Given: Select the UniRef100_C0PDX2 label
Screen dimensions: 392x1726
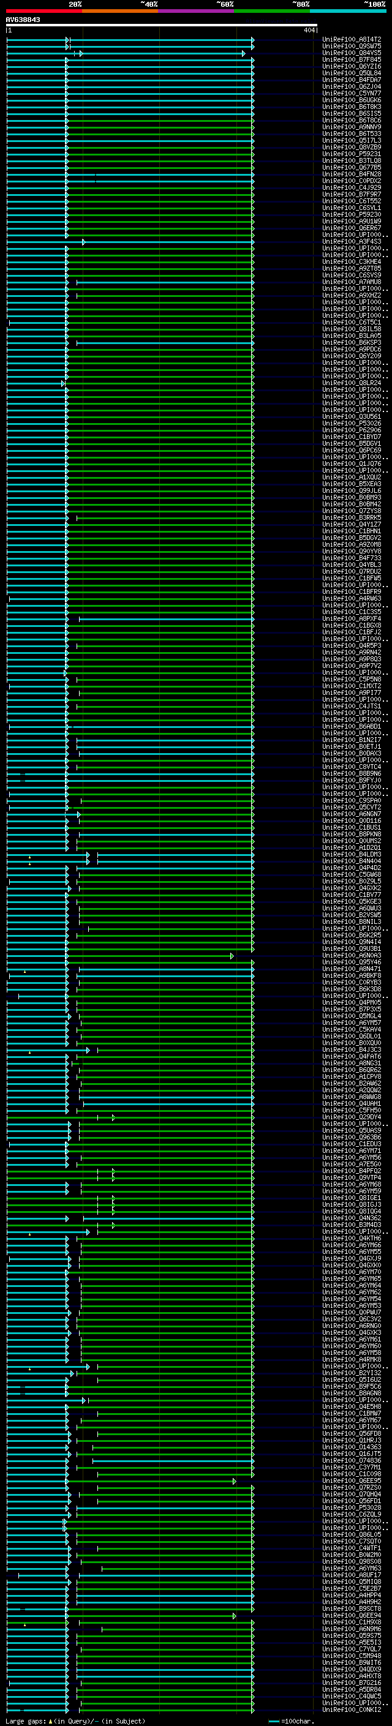Looking at the screenshot, I should point(352,181).
